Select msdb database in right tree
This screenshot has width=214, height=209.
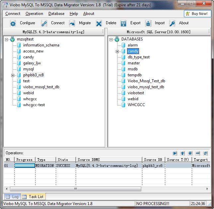coord(132,69)
